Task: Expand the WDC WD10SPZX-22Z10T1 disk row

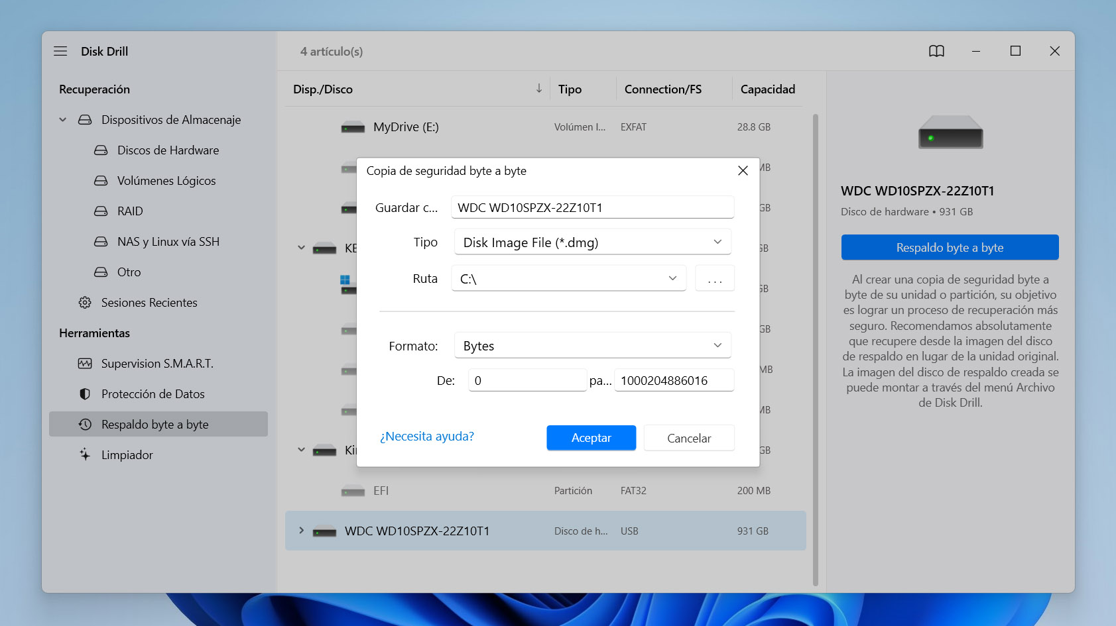Action: pyautogui.click(x=301, y=531)
